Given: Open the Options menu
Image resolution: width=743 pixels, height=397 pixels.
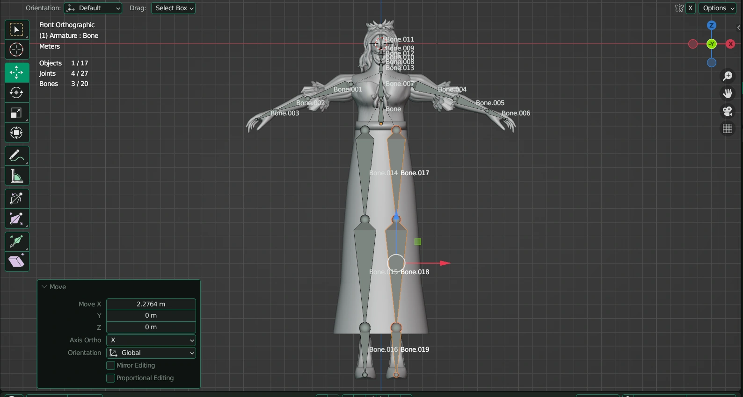Looking at the screenshot, I should pyautogui.click(x=718, y=8).
